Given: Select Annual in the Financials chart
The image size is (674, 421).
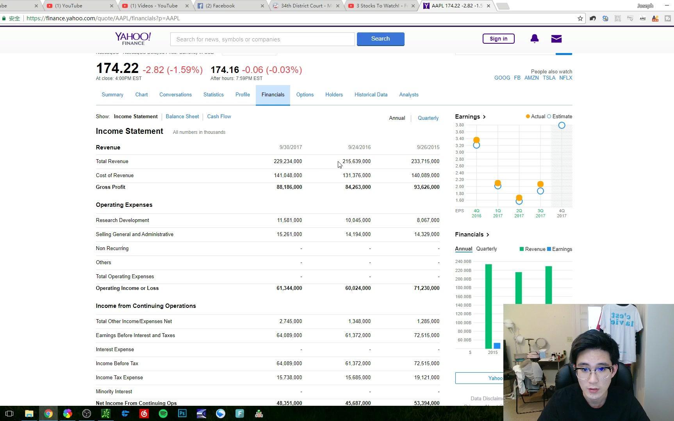Looking at the screenshot, I should coord(464,249).
